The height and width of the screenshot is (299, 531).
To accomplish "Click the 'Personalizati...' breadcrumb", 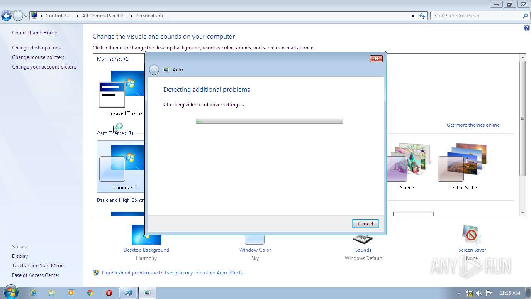I will pyautogui.click(x=151, y=16).
